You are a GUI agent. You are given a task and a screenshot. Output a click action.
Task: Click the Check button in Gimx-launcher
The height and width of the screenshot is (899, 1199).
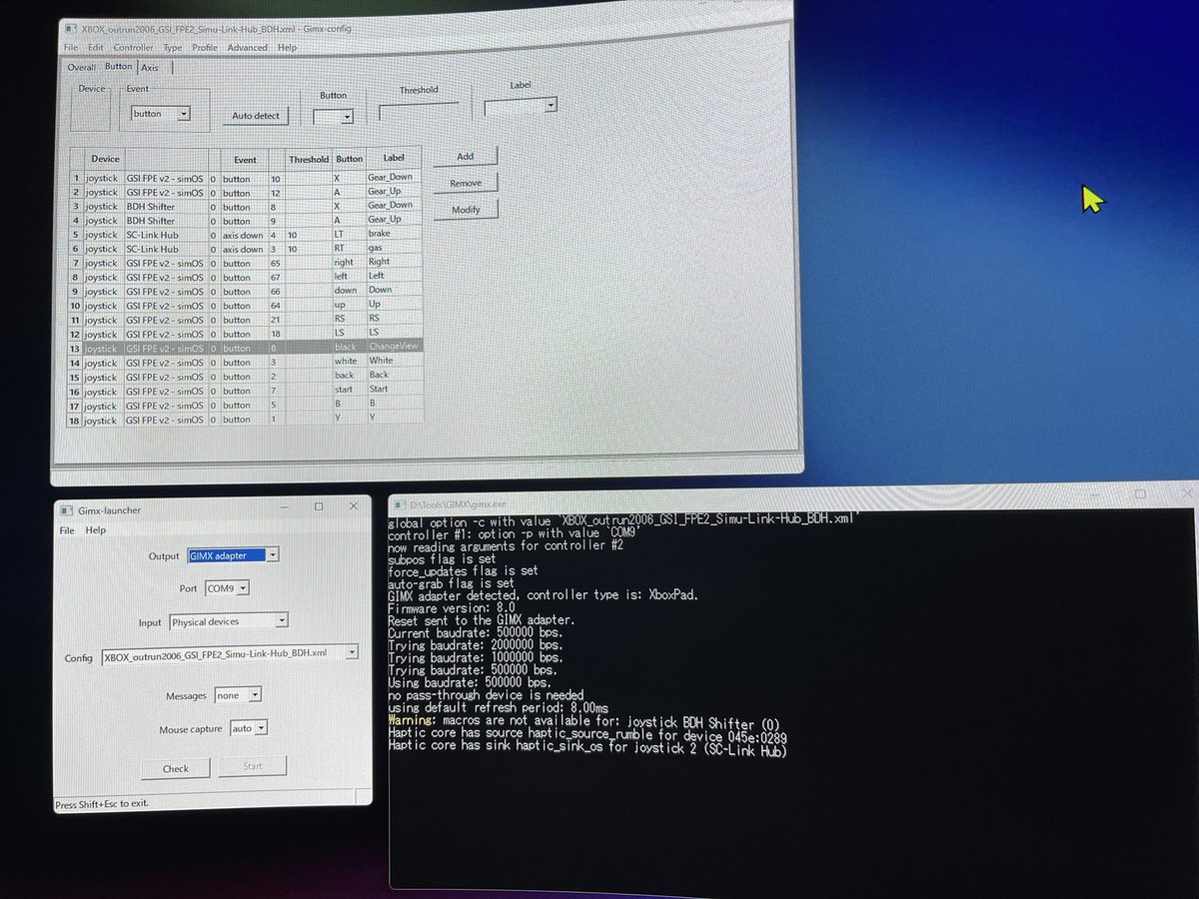(x=175, y=767)
